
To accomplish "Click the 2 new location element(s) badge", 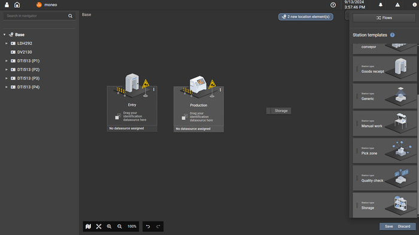I will tap(306, 17).
